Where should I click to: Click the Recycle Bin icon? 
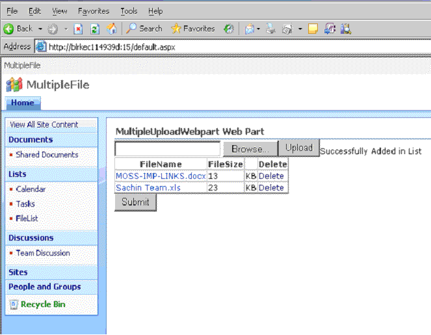(14, 304)
